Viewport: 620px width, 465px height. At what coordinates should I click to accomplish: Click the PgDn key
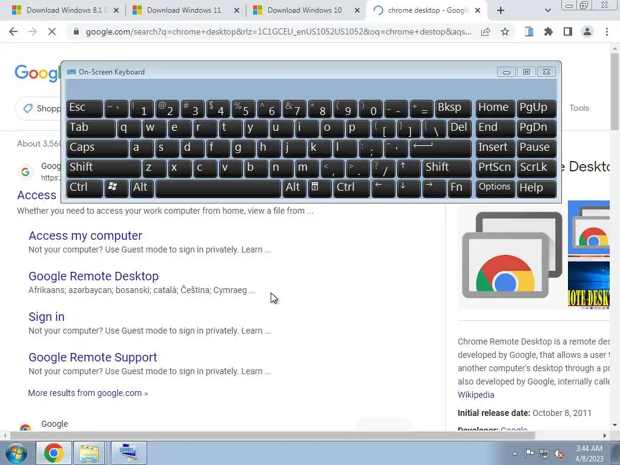(x=536, y=128)
